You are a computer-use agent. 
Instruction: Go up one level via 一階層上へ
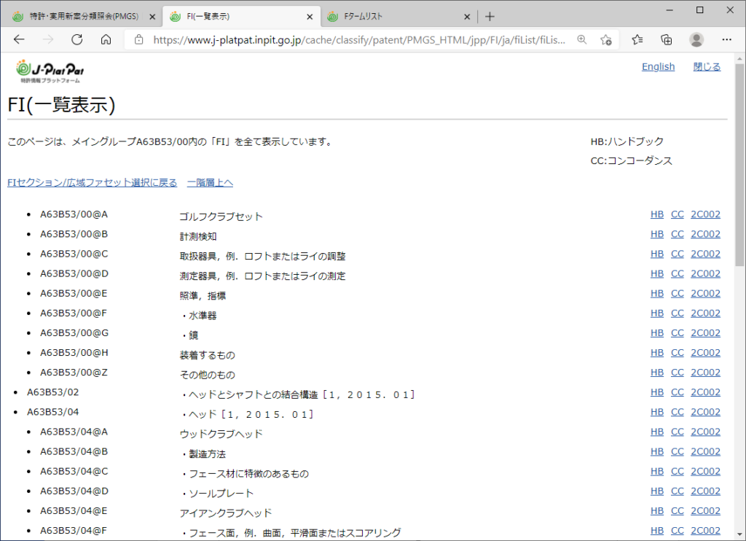210,183
